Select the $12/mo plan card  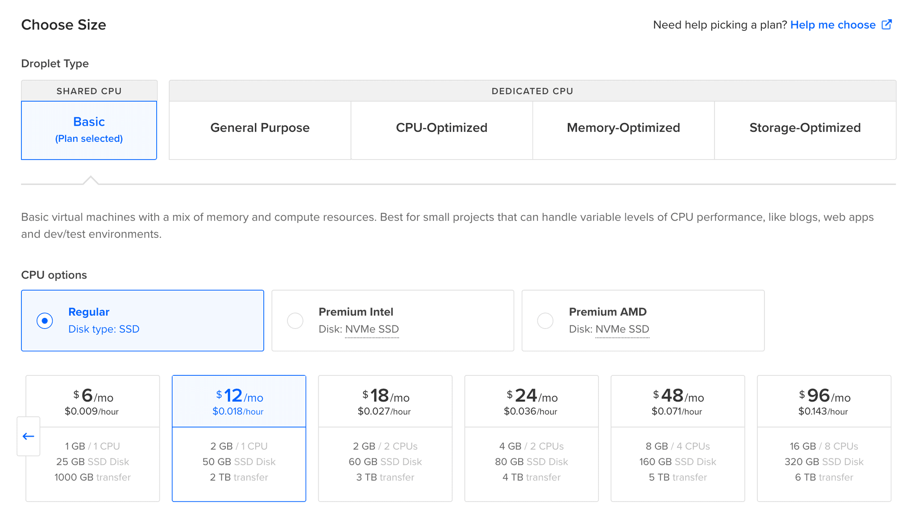click(x=239, y=439)
